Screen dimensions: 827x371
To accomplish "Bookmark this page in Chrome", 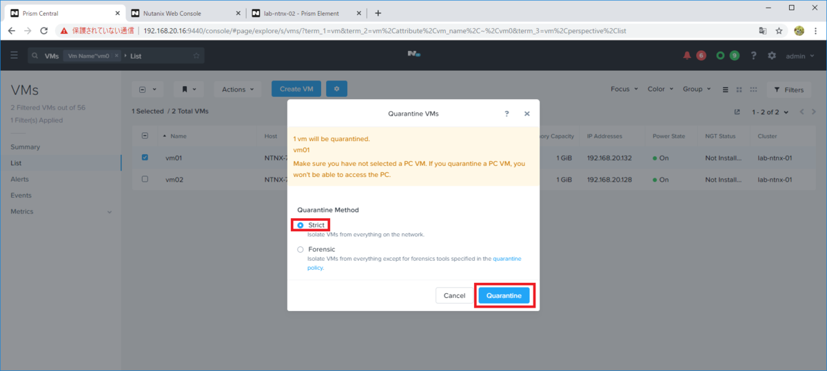I will pos(779,31).
